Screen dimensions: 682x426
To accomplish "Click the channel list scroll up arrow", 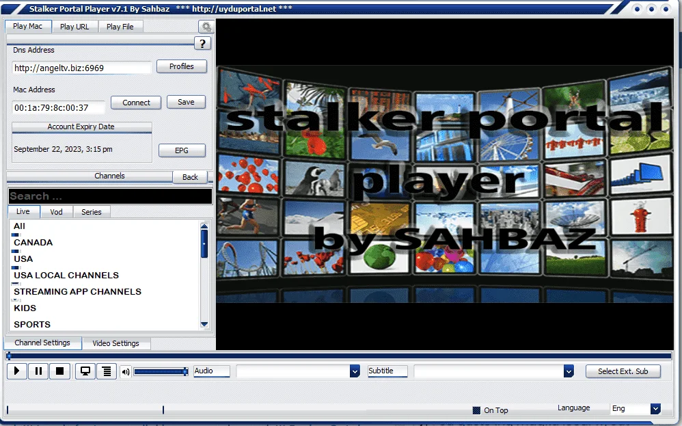I will click(204, 226).
